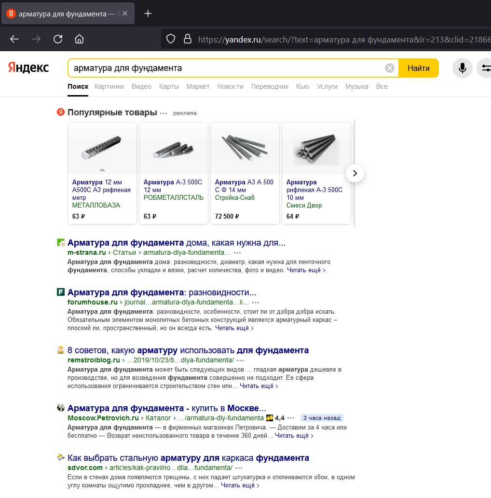The image size is (491, 498).
Task: Open result menu dots for sdvor.com
Action: click(x=239, y=468)
